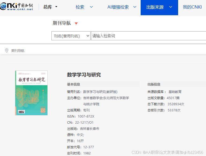Click the 曾用刊名 value 数学学习与研究(教研版)
This screenshot has width=206, height=156.
coord(100,92)
